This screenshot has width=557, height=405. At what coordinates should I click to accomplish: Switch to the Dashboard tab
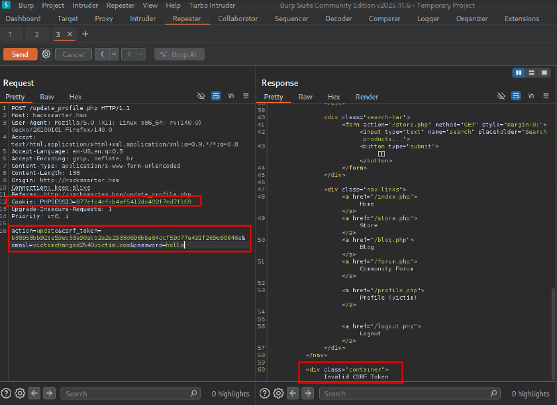[23, 19]
